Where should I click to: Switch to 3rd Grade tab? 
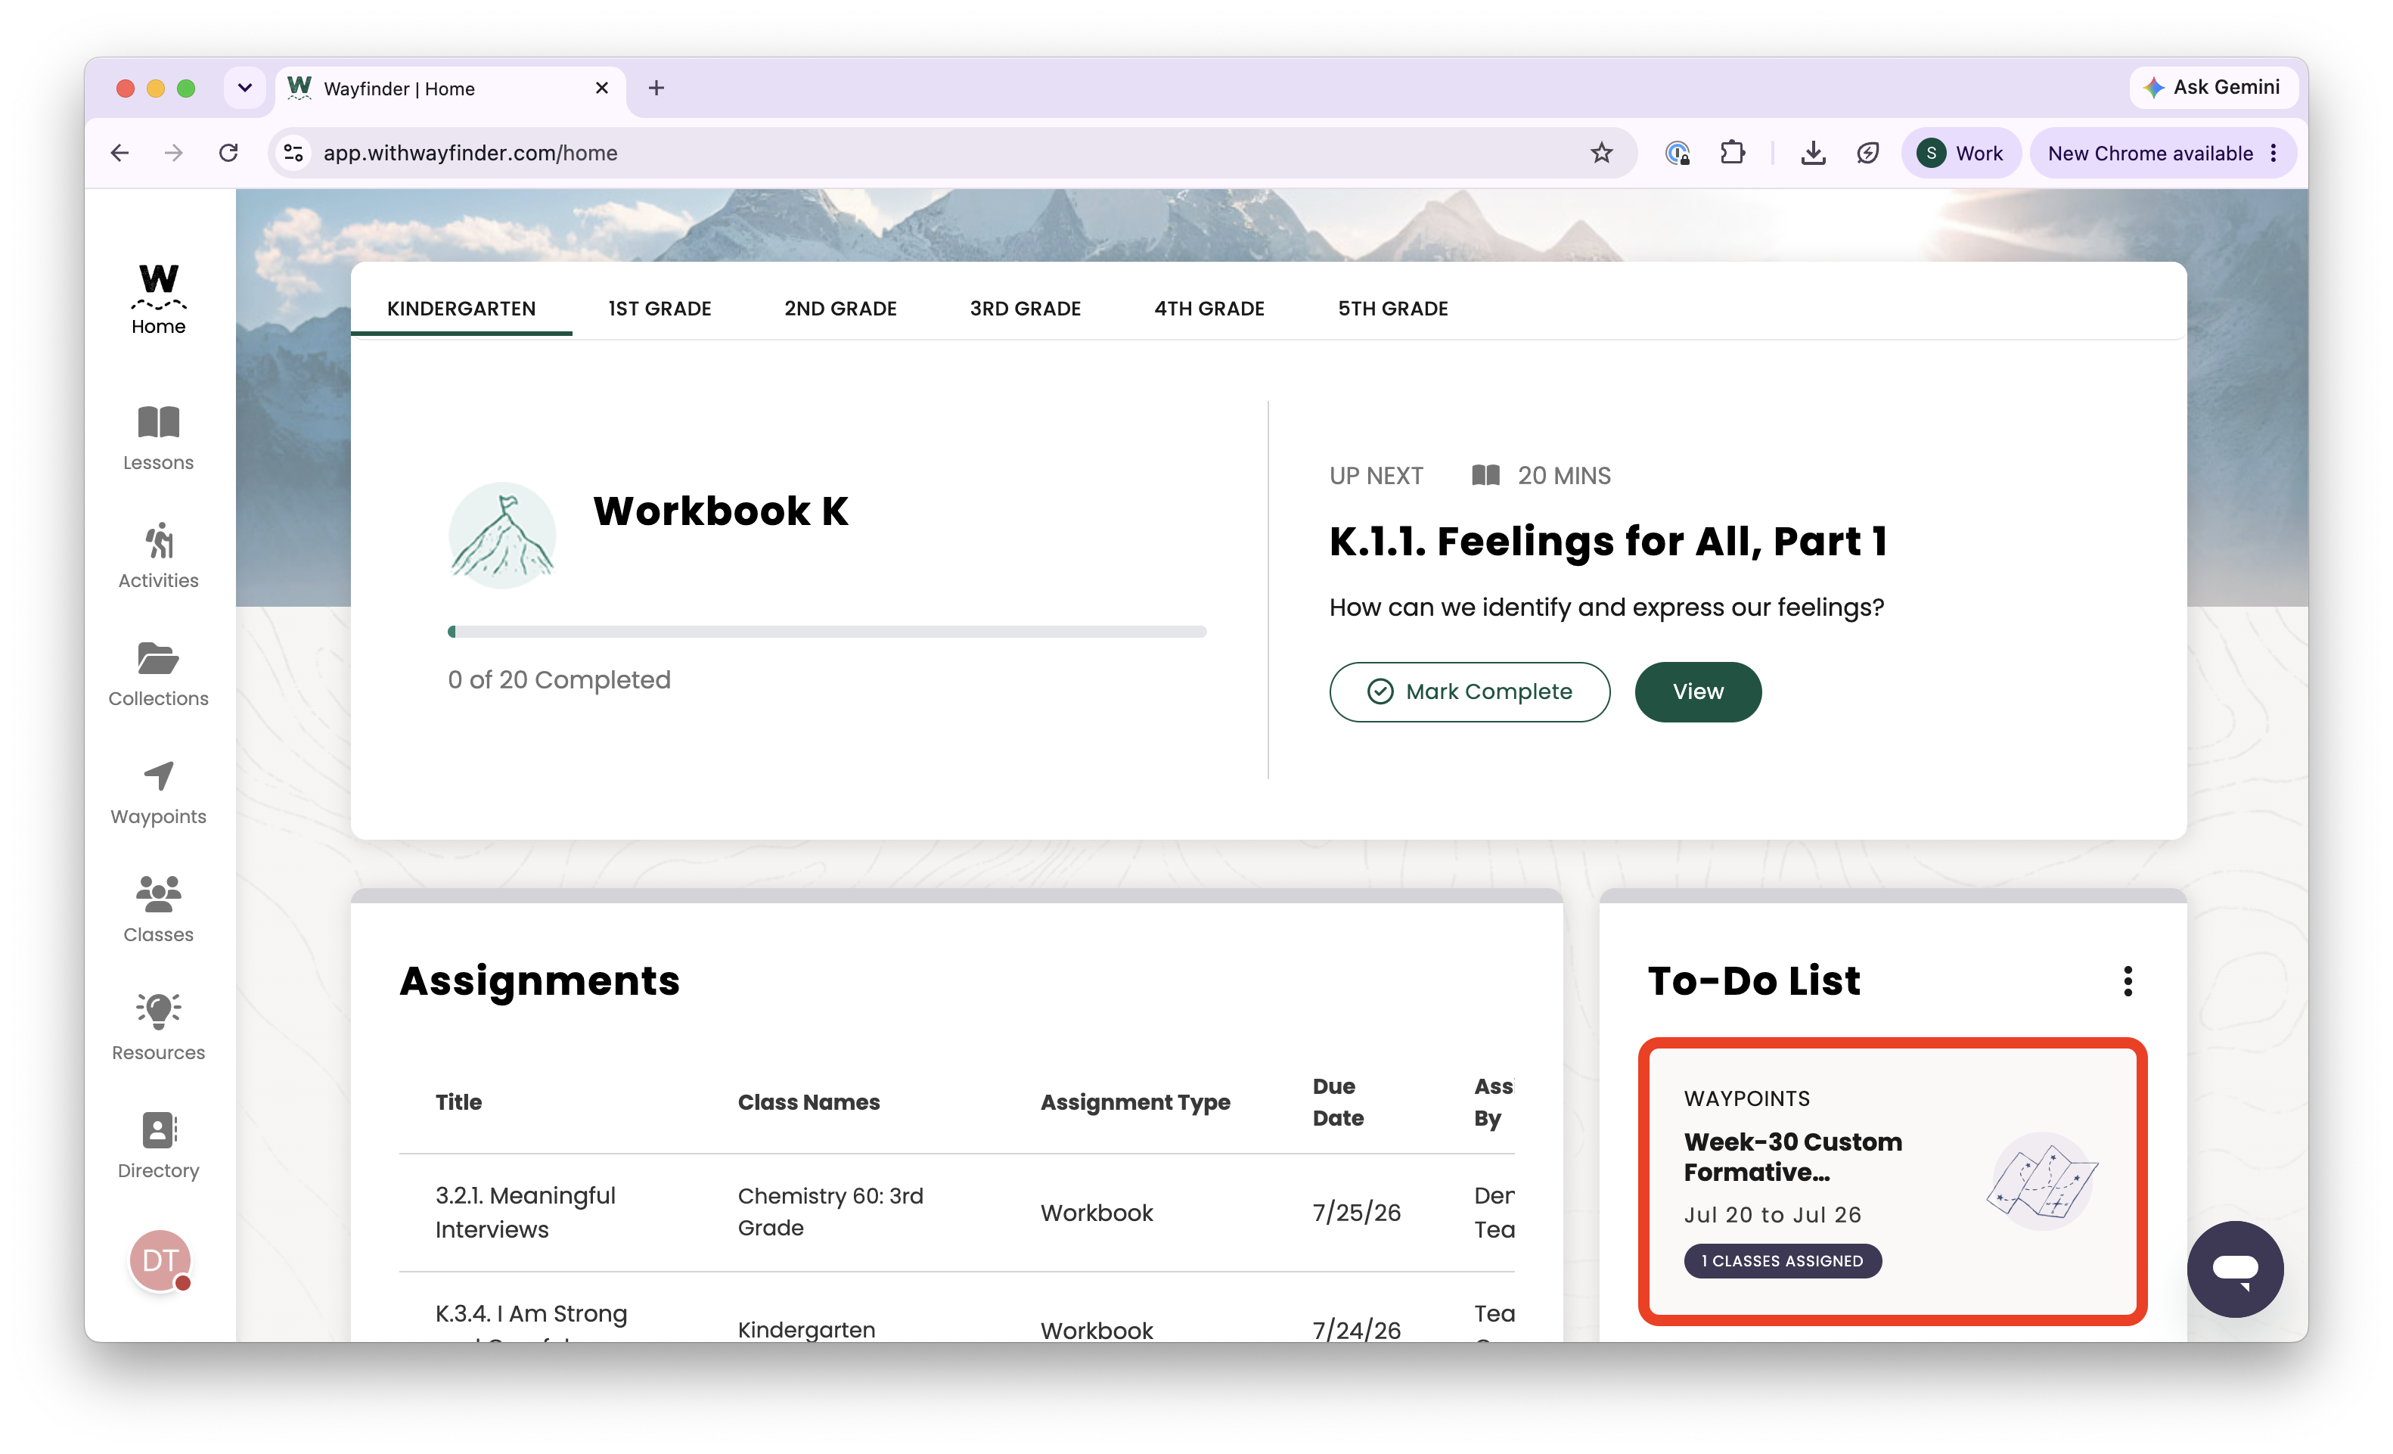click(1025, 308)
